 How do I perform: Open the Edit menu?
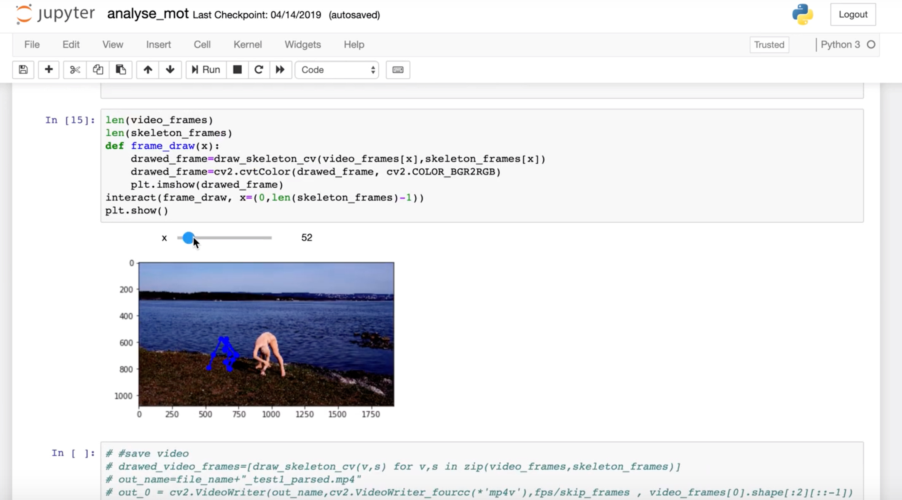(x=71, y=44)
